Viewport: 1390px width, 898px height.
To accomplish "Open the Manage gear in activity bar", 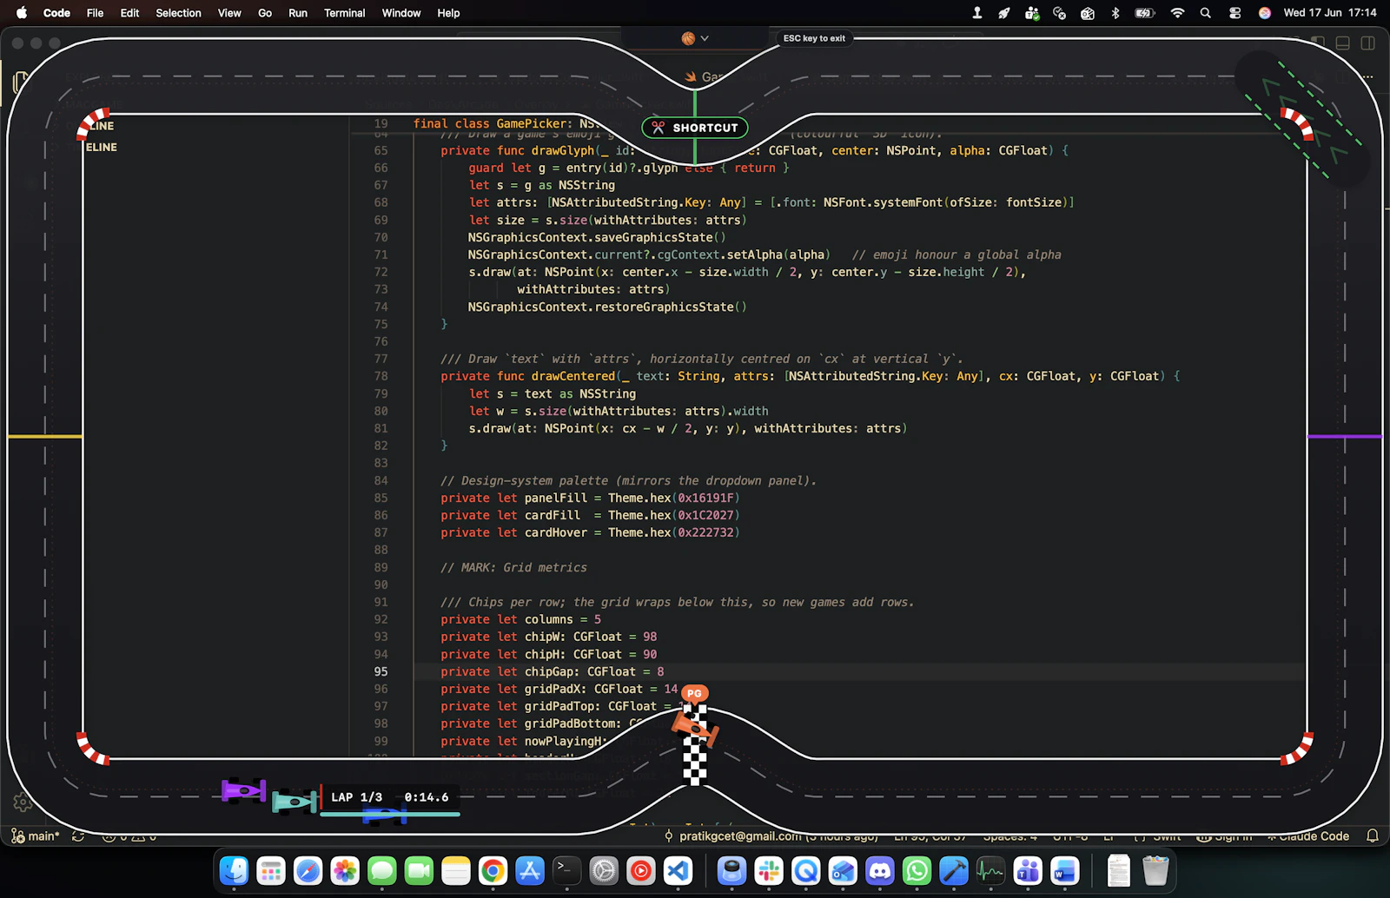I will point(23,802).
